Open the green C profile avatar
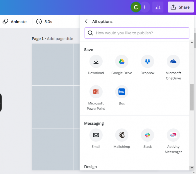 (136, 7)
